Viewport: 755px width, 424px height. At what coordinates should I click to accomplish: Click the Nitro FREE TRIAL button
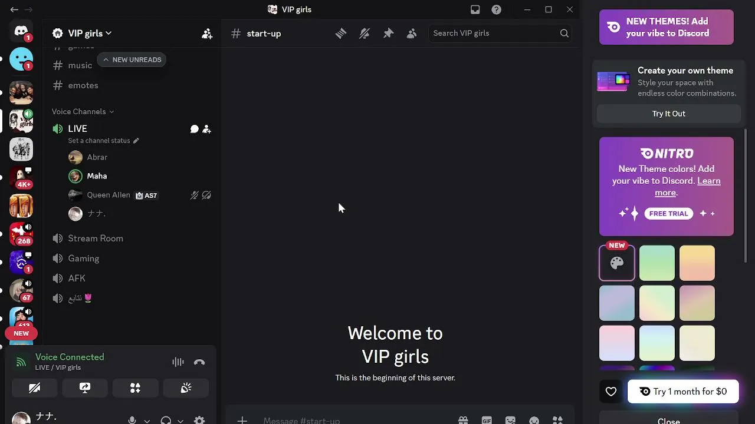(669, 213)
